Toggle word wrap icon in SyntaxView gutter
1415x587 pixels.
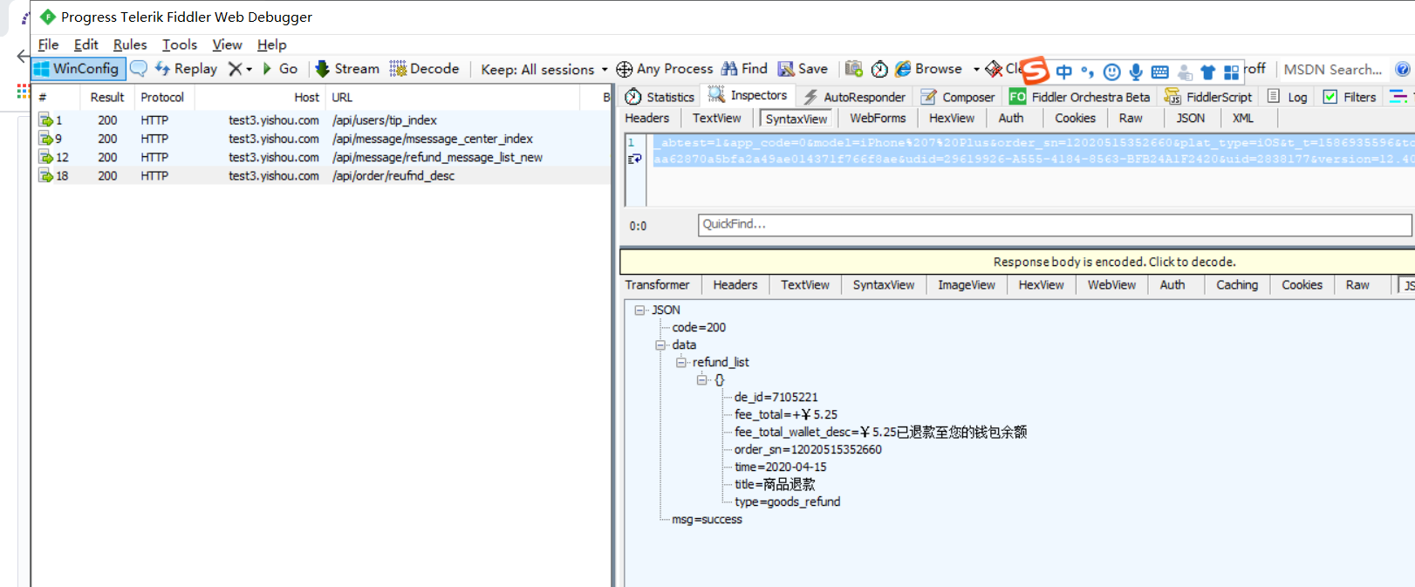tap(634, 160)
